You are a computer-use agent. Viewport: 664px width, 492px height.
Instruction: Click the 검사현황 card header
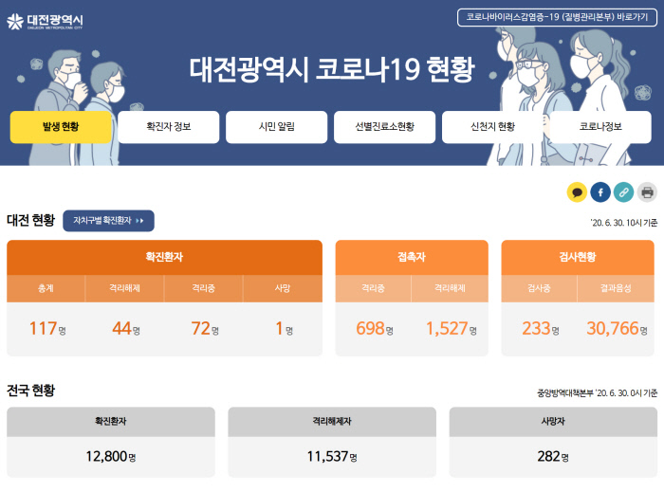578,257
